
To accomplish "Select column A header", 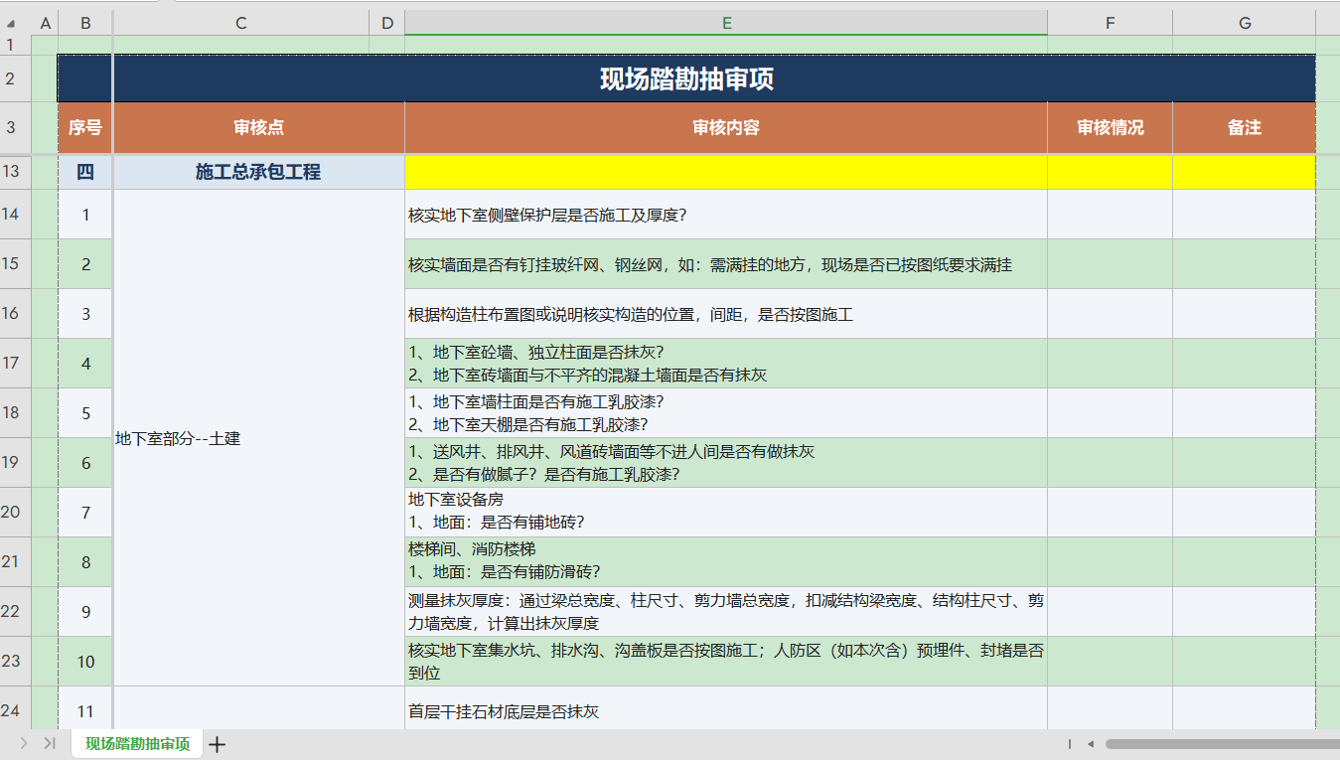I will tap(45, 23).
